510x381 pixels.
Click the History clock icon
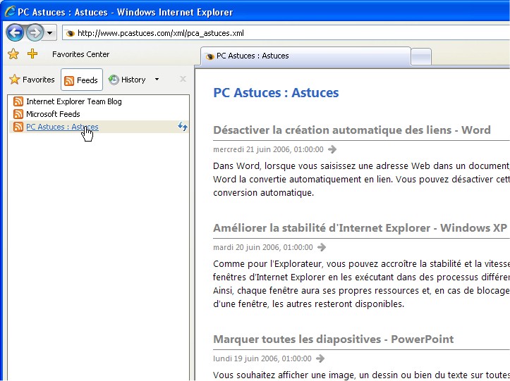114,80
